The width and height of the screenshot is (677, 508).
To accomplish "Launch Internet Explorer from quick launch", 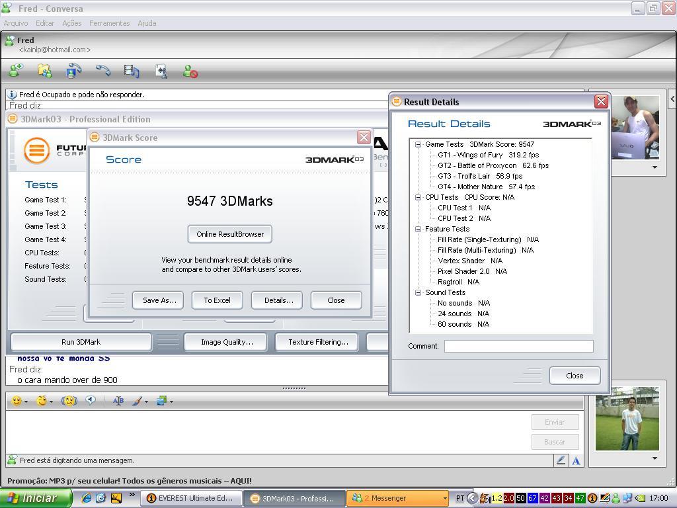I will tap(87, 498).
